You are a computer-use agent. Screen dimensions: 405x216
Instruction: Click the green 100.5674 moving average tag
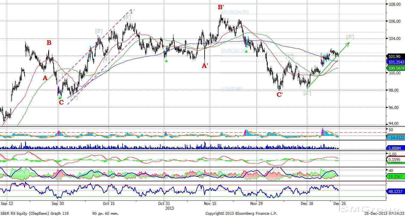[x=395, y=68]
